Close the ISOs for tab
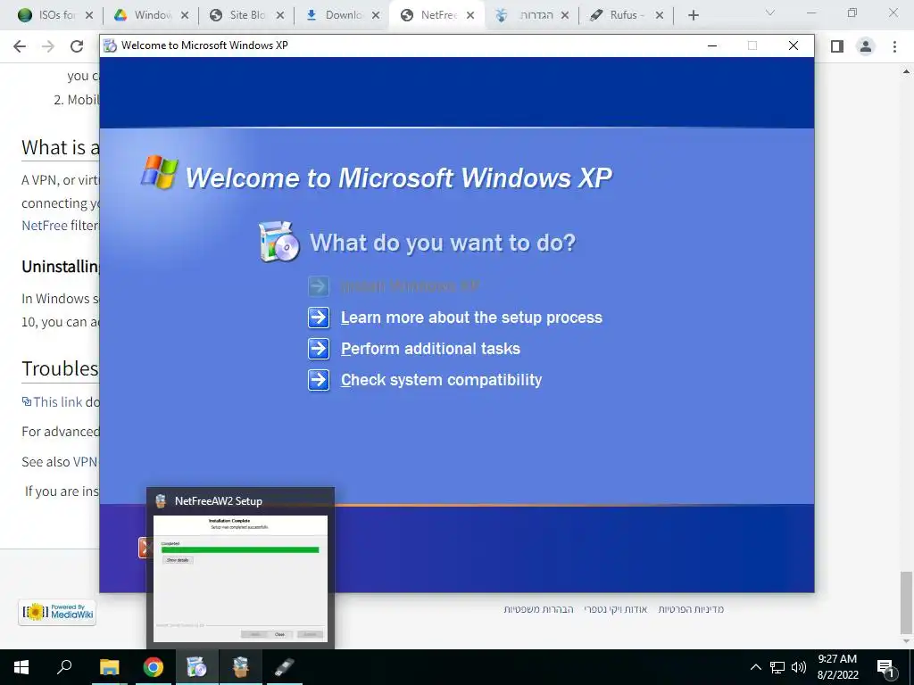This screenshot has width=914, height=685. pos(89,15)
